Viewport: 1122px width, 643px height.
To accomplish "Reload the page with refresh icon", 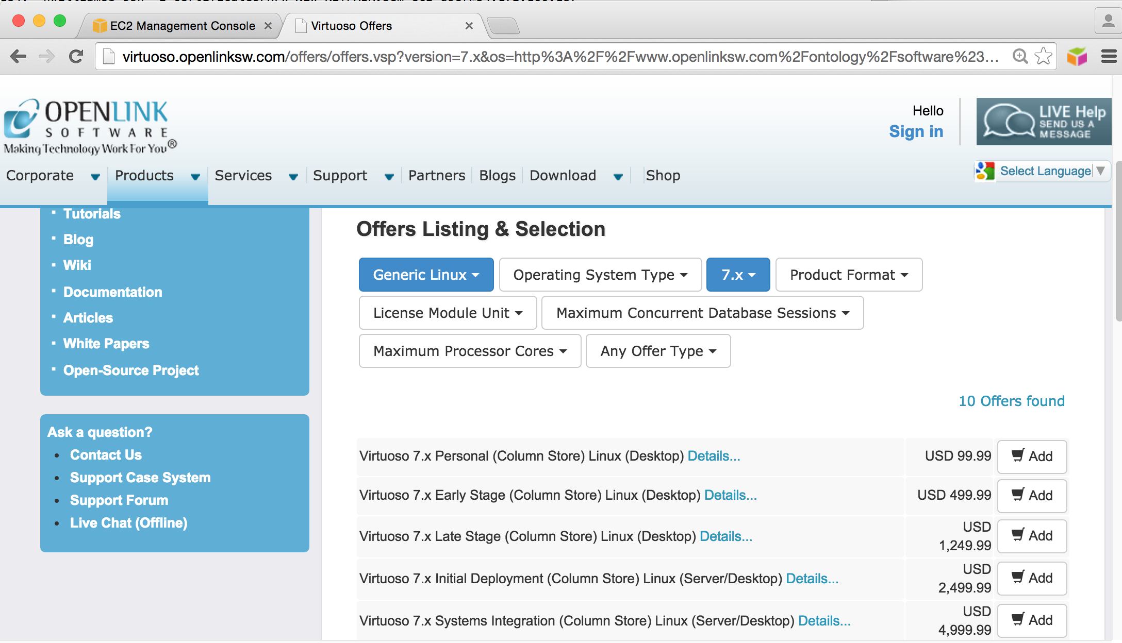I will [x=76, y=56].
